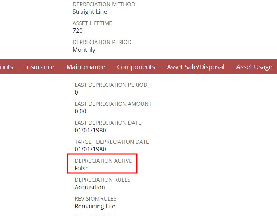Click the Depreciation Active field label
The image size is (277, 216).
pos(103,161)
